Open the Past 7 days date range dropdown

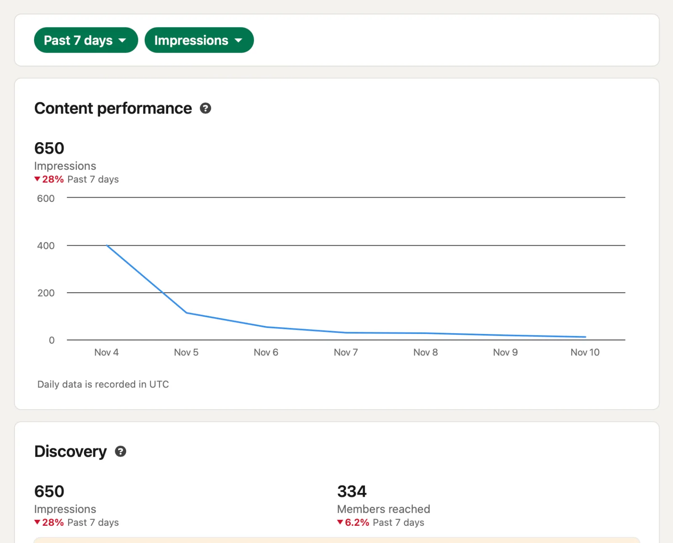point(85,40)
